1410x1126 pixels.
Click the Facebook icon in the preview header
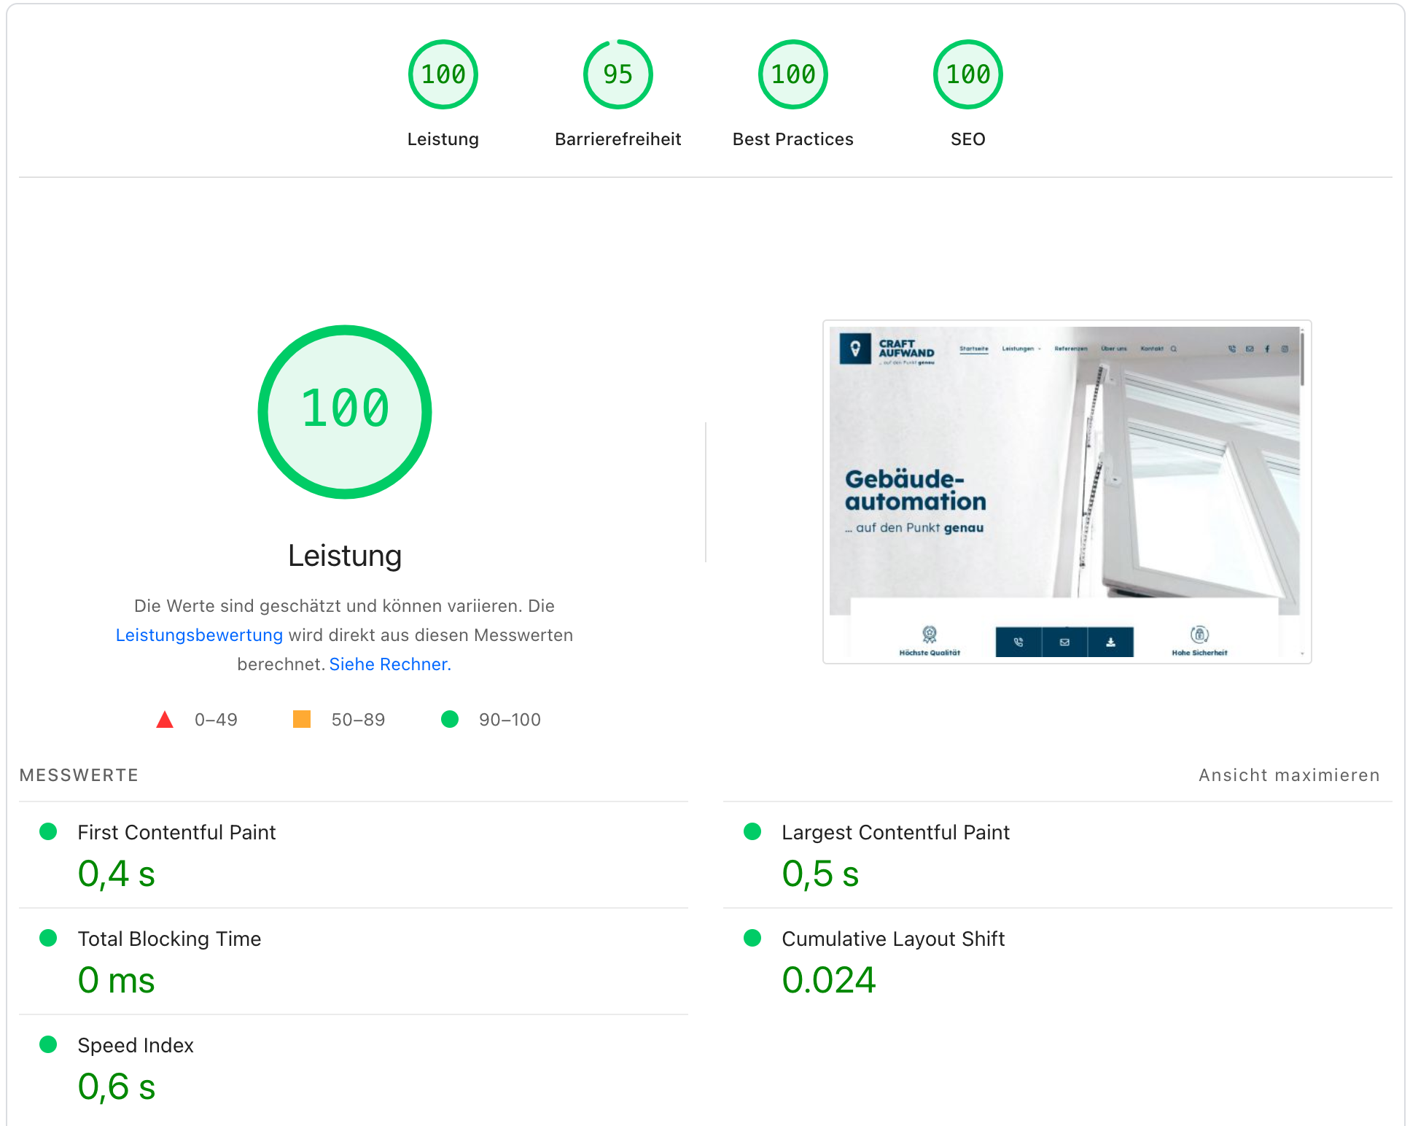click(x=1266, y=349)
